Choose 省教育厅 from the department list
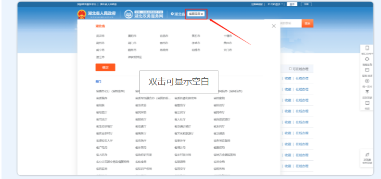This screenshot has width=381, height=179. [180, 105]
